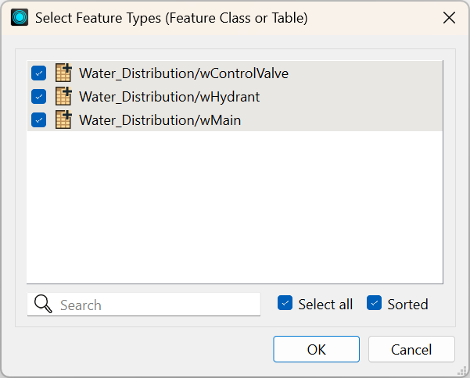Screen dimensions: 470x378
Task: Click the FME app icon in title bar
Action: point(20,17)
